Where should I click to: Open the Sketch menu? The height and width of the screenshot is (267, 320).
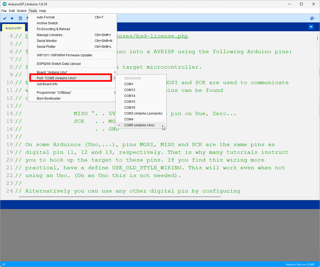pyautogui.click(x=22, y=11)
